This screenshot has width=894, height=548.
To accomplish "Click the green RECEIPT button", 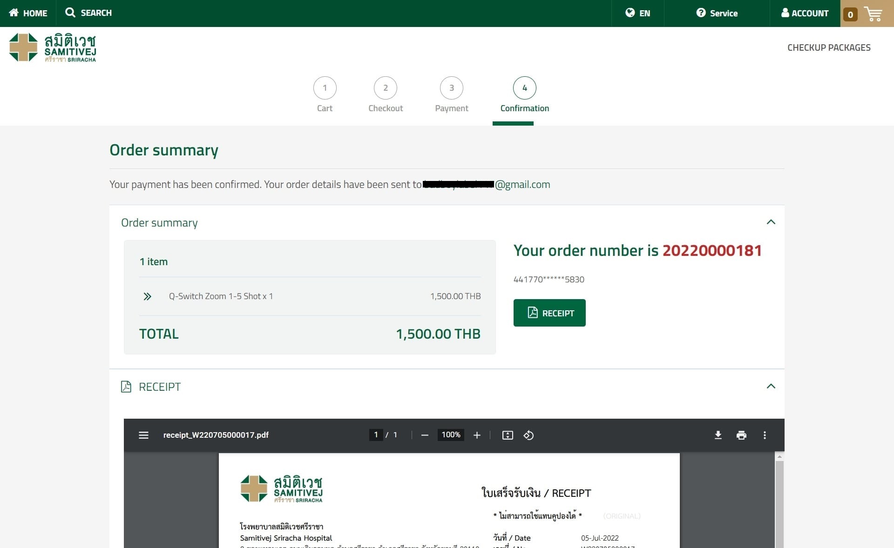I will point(549,313).
